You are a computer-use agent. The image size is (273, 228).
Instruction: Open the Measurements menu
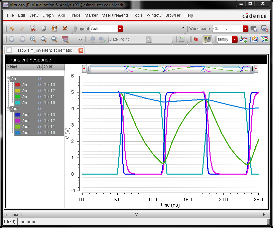click(115, 15)
